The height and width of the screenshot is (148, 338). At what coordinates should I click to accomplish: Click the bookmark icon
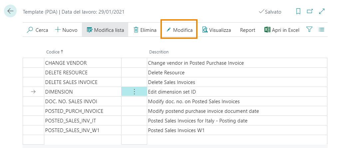pos(298,12)
